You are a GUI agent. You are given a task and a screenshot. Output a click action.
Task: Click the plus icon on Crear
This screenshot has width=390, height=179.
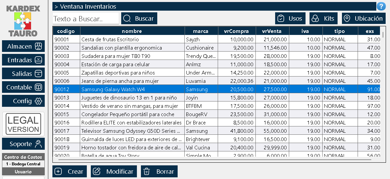(x=58, y=171)
